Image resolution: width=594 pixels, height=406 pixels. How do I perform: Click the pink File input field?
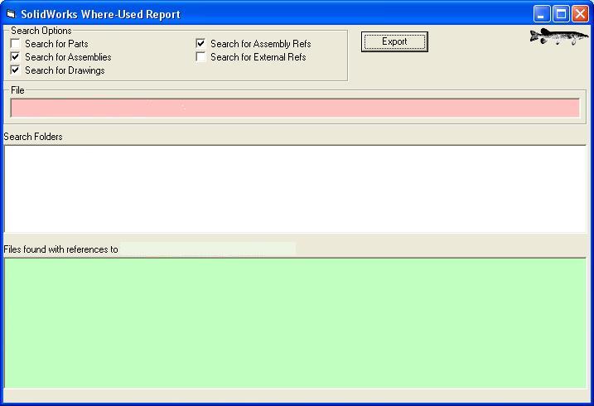294,108
